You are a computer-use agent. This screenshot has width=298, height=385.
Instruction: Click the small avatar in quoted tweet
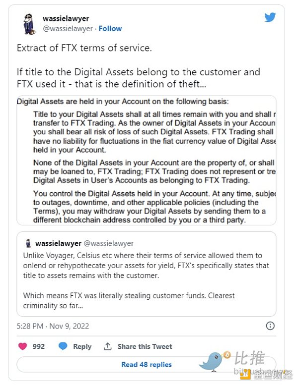pyautogui.click(x=28, y=243)
